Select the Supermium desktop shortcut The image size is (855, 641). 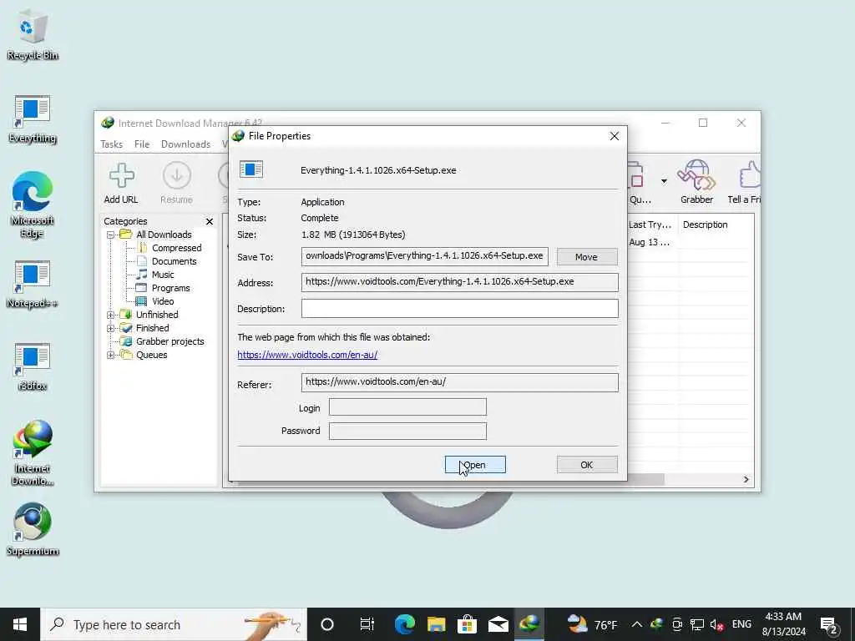pos(33,529)
